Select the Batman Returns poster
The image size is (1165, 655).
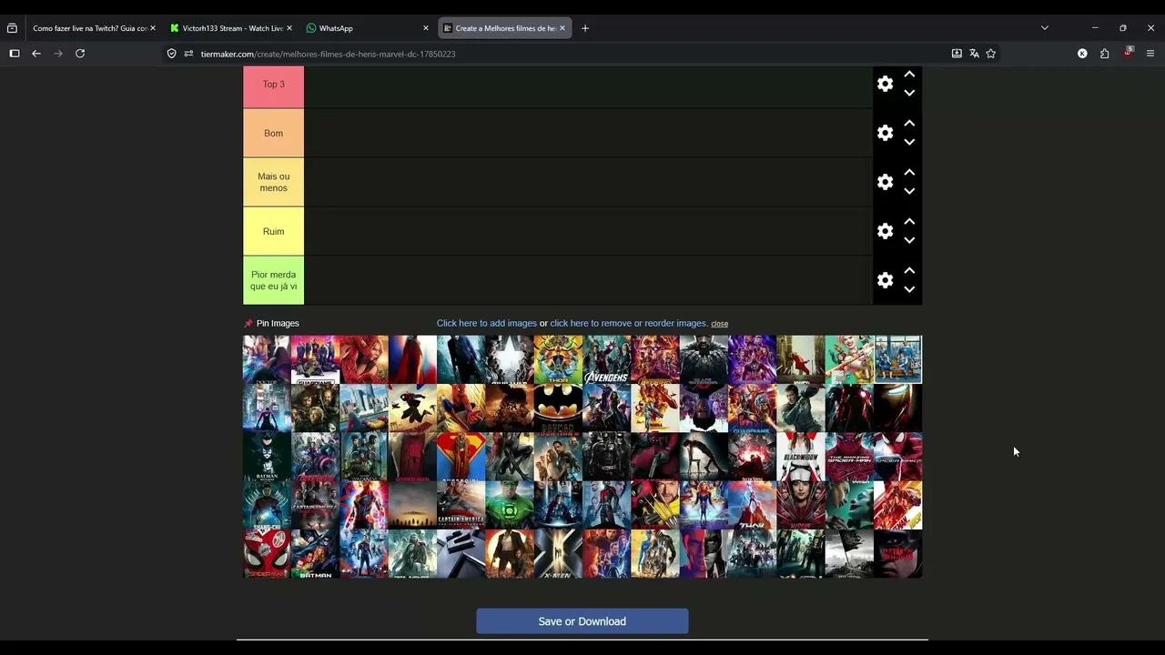[x=267, y=457]
